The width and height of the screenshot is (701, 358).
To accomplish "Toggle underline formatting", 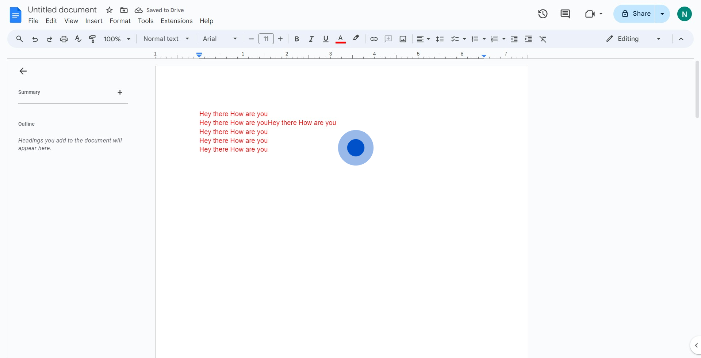I will tap(326, 39).
